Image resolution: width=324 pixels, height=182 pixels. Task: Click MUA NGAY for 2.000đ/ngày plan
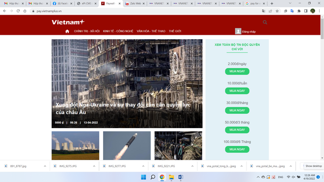pyautogui.click(x=237, y=71)
